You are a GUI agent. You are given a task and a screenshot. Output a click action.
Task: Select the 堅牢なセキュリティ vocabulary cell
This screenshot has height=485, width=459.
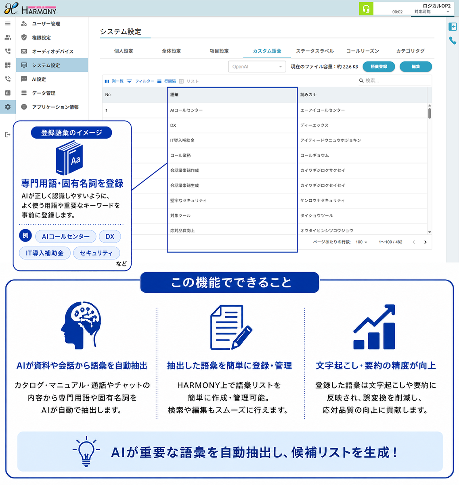pyautogui.click(x=232, y=200)
